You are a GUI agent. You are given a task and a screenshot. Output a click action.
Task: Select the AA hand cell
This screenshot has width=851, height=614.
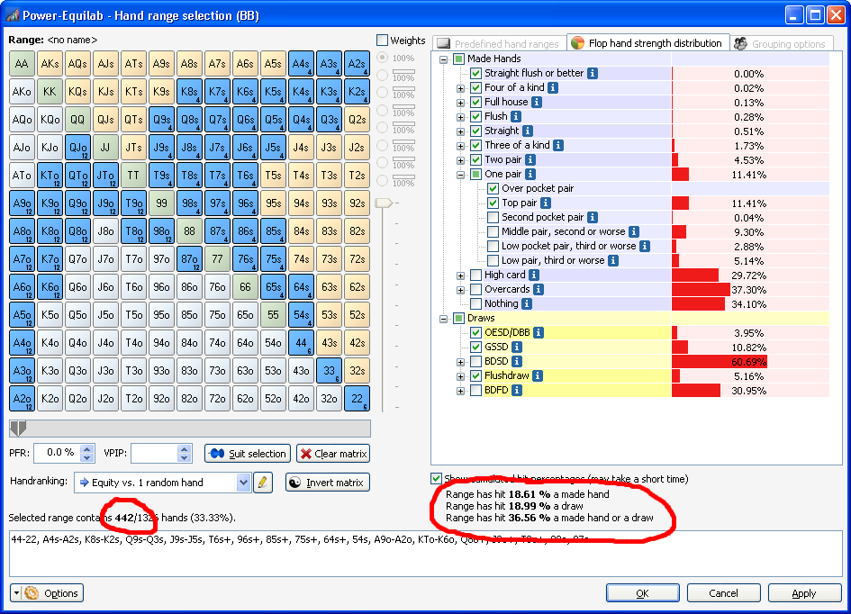pos(22,63)
